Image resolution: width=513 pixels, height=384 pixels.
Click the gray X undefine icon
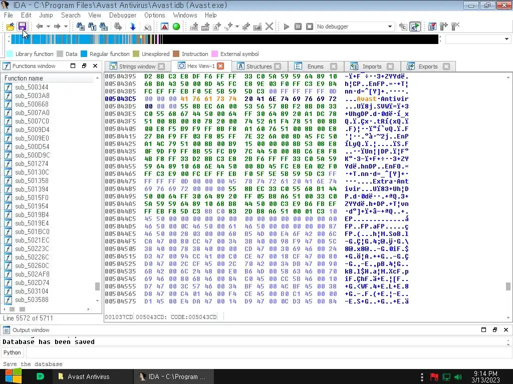[269, 26]
